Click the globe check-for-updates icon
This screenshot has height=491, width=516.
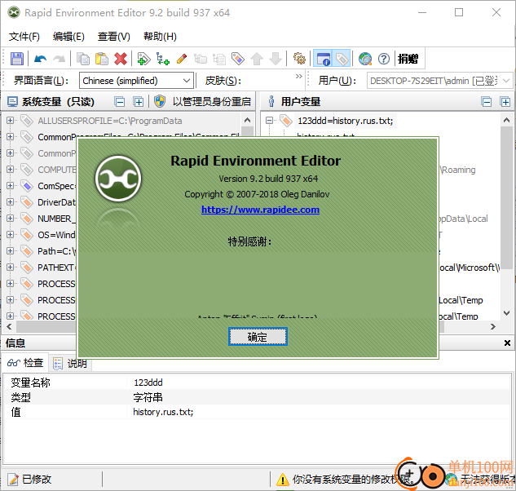click(365, 59)
